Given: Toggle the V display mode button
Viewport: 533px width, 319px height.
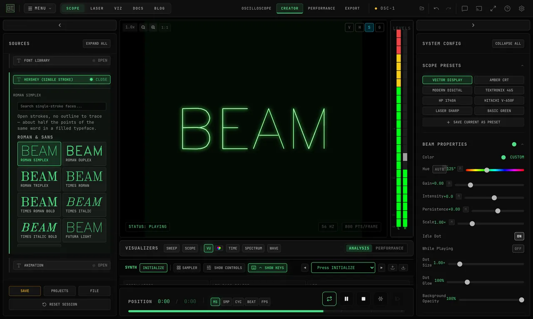Looking at the screenshot, I should point(349,27).
